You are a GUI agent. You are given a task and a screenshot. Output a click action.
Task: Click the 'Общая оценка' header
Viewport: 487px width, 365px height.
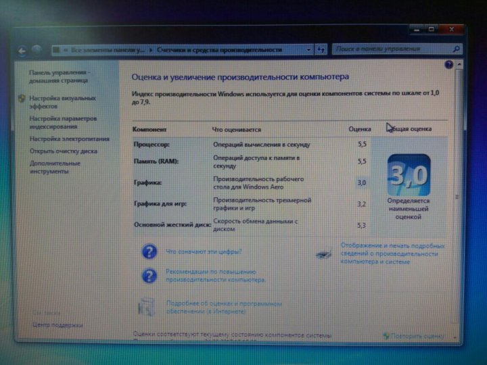(x=409, y=129)
